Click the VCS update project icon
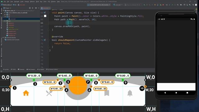The width and height of the screenshot is (199, 112). click(169, 5)
